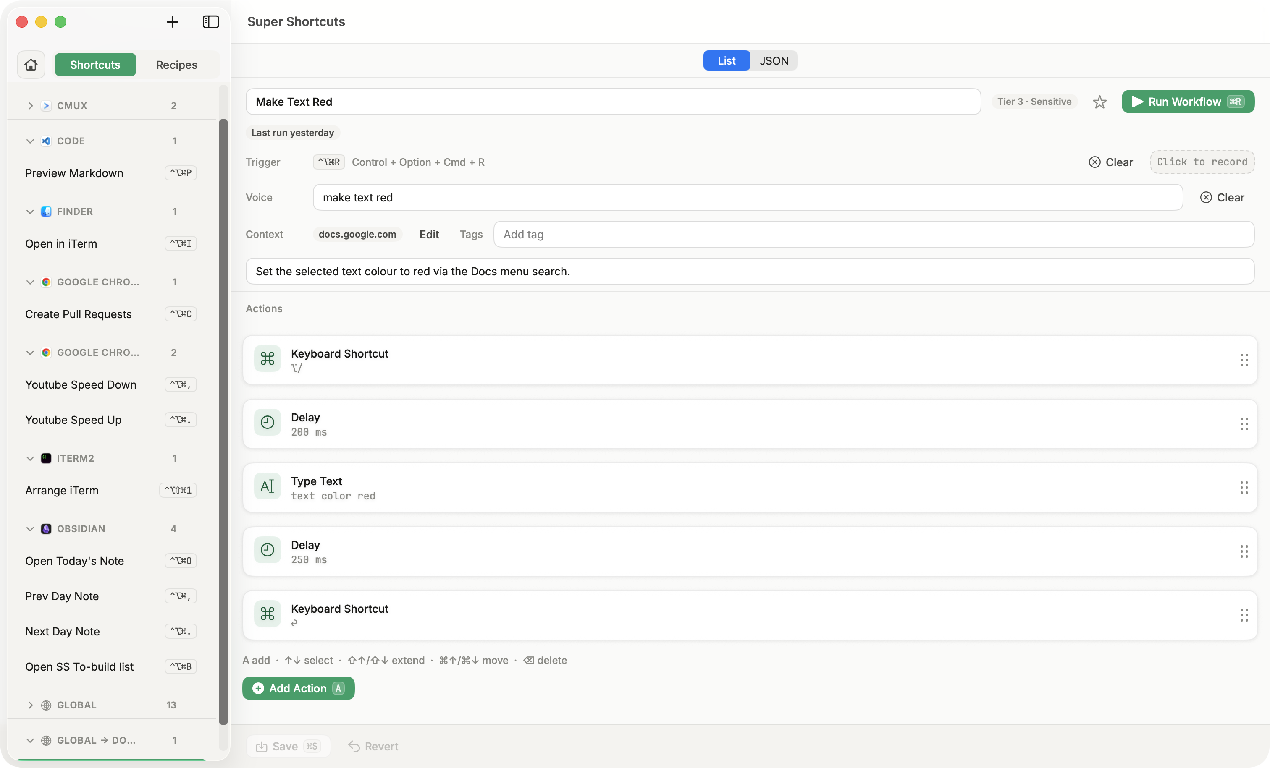Screen dimensions: 1270x768
Task: Click the iTerm2 app icon
Action: (x=46, y=458)
